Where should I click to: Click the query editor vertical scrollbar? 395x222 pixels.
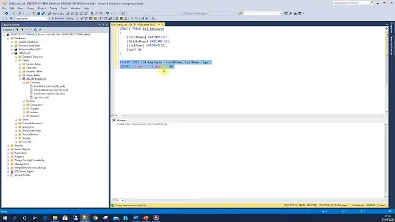click(x=386, y=71)
